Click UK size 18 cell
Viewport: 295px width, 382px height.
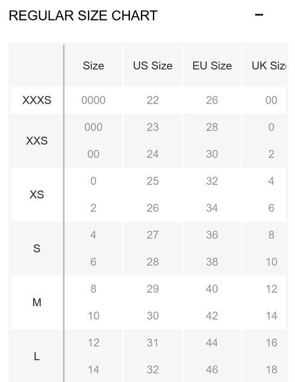pyautogui.click(x=272, y=369)
